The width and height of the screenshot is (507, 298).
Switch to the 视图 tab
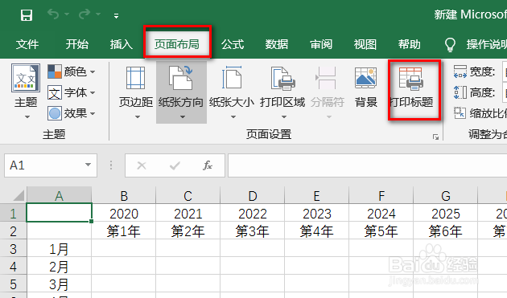click(x=365, y=44)
